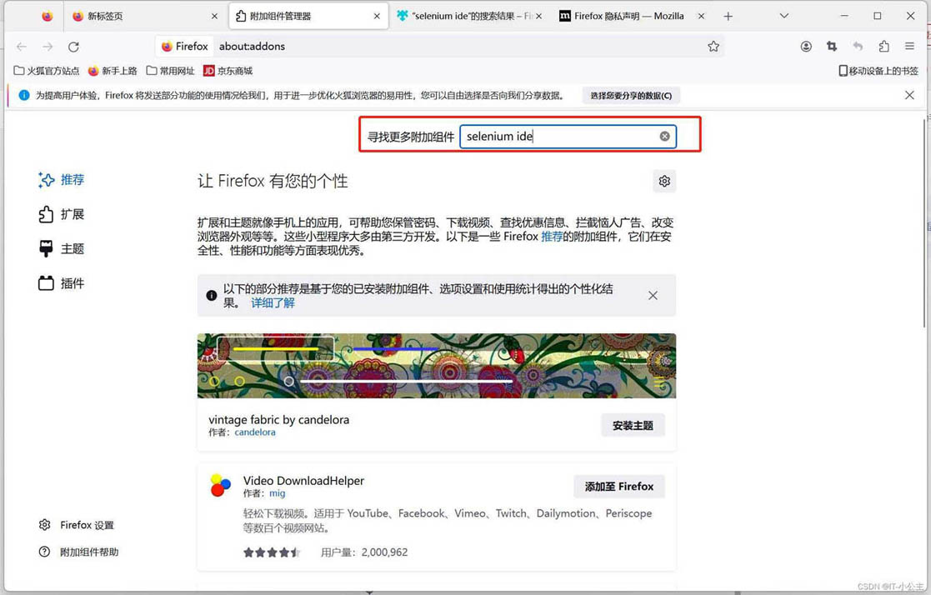Click the vintage fabric theme preview image
The width and height of the screenshot is (931, 595).
[437, 366]
